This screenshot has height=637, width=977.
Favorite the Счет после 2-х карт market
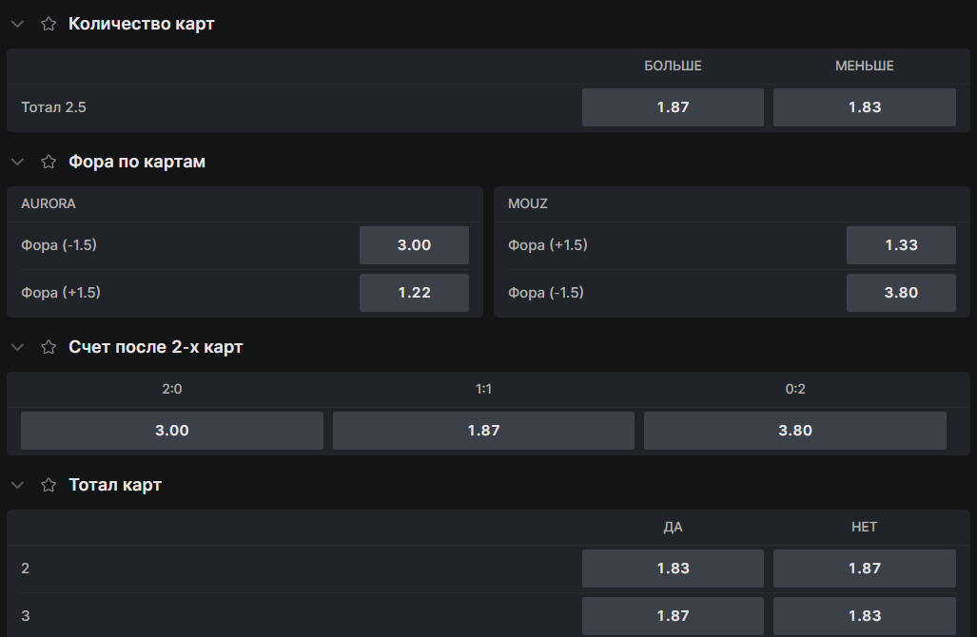(49, 347)
